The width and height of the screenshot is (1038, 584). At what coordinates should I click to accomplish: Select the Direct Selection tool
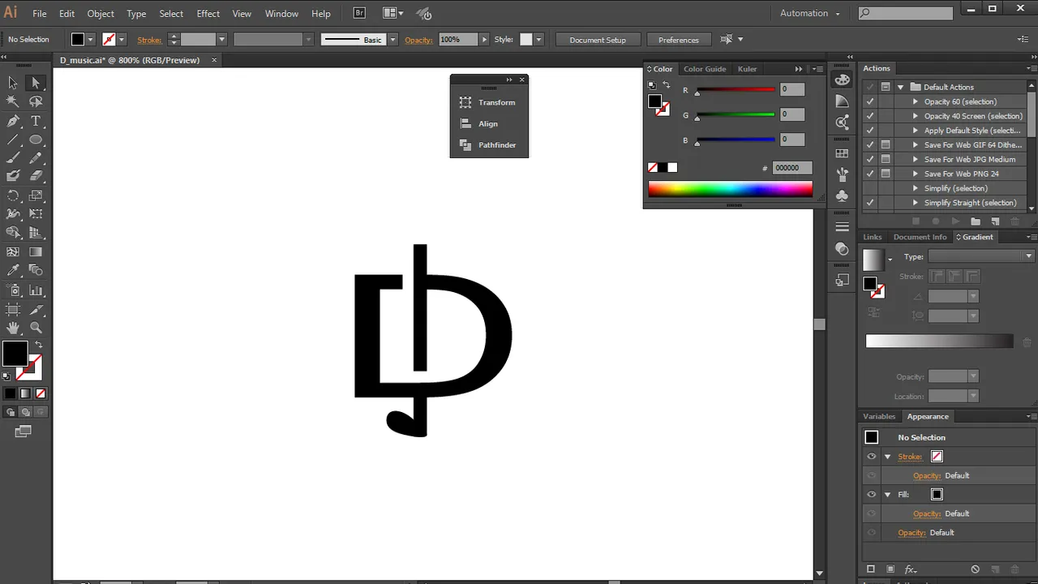(x=36, y=83)
